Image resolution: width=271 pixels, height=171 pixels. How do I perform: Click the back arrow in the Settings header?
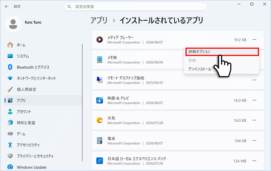pyautogui.click(x=7, y=6)
